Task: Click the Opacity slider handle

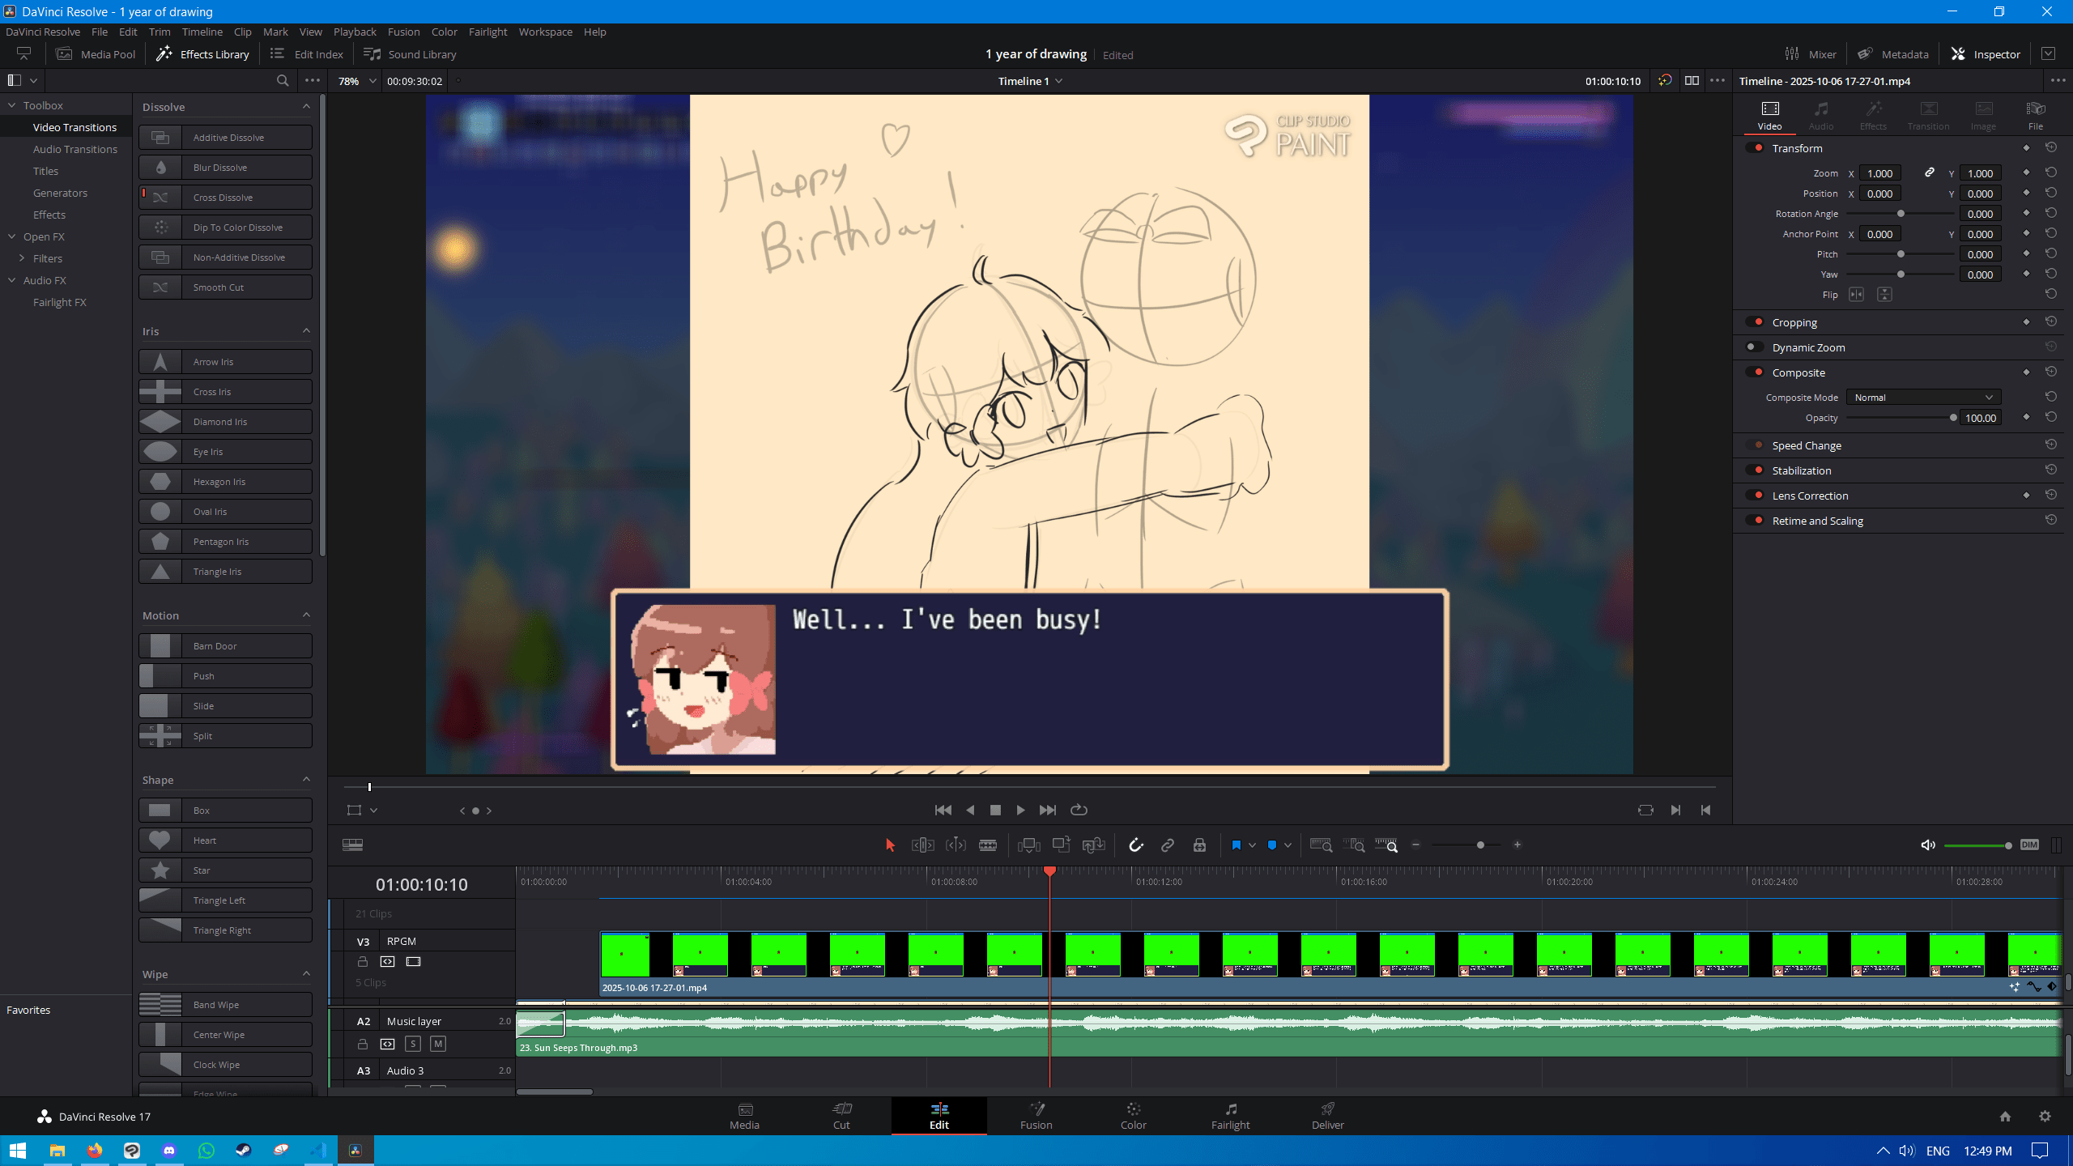Action: [1953, 418]
